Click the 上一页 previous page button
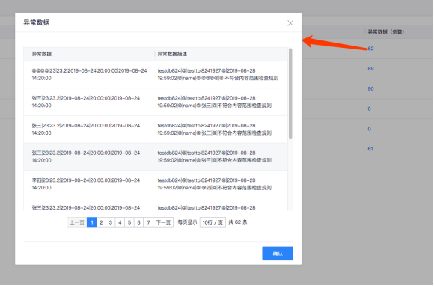 [76, 222]
